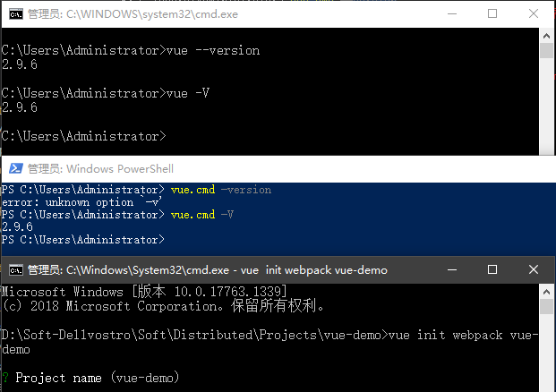This screenshot has height=392, width=556.
Task: Click the scroll-up arrow in the bottom cmd window
Action: pyautogui.click(x=546, y=292)
